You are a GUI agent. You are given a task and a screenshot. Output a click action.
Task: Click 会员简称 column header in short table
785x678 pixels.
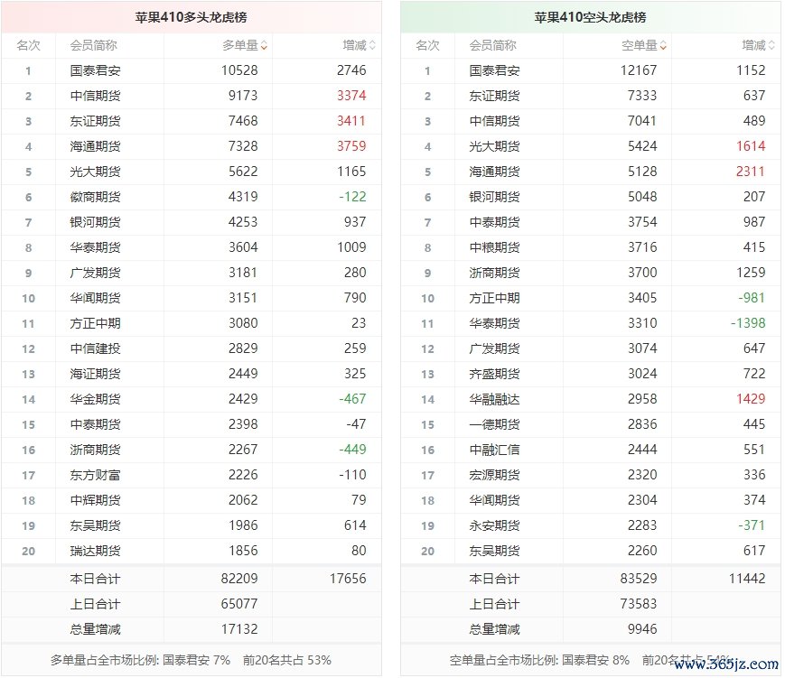493,45
